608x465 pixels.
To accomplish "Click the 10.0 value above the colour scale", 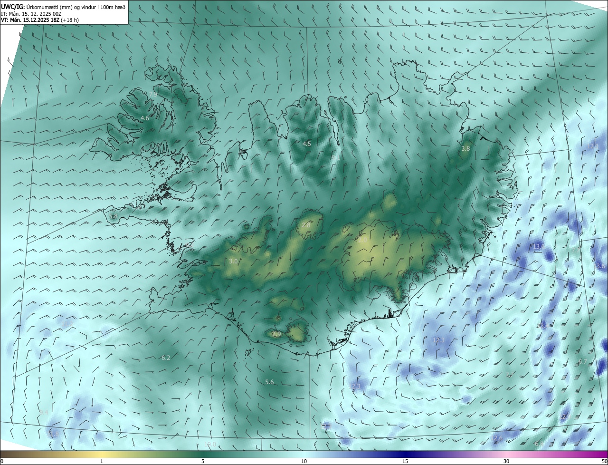I will pos(210,445).
